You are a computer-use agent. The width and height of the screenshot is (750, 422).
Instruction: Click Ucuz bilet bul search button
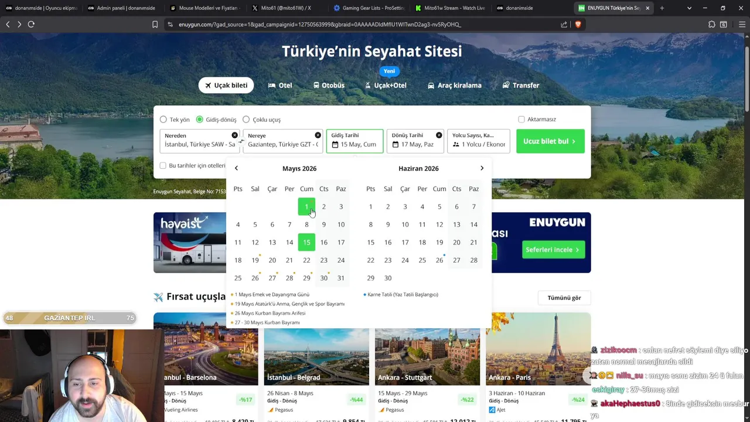coord(550,141)
